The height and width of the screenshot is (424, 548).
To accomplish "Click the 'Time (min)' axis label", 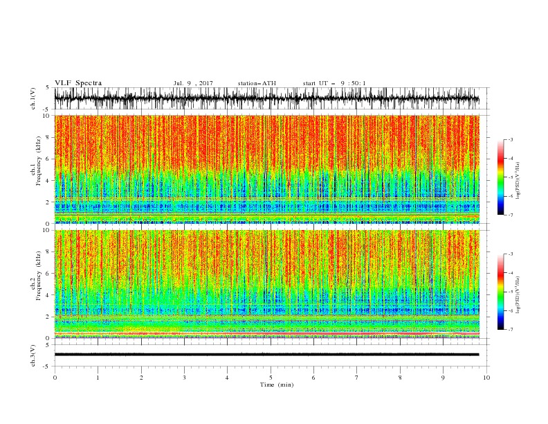I will [x=277, y=385].
